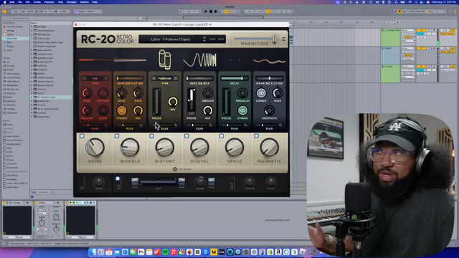Open Spotify from the dock
This screenshot has width=459, height=258.
(165, 252)
